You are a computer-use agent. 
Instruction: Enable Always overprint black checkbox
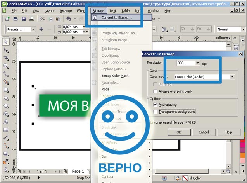click(155, 91)
